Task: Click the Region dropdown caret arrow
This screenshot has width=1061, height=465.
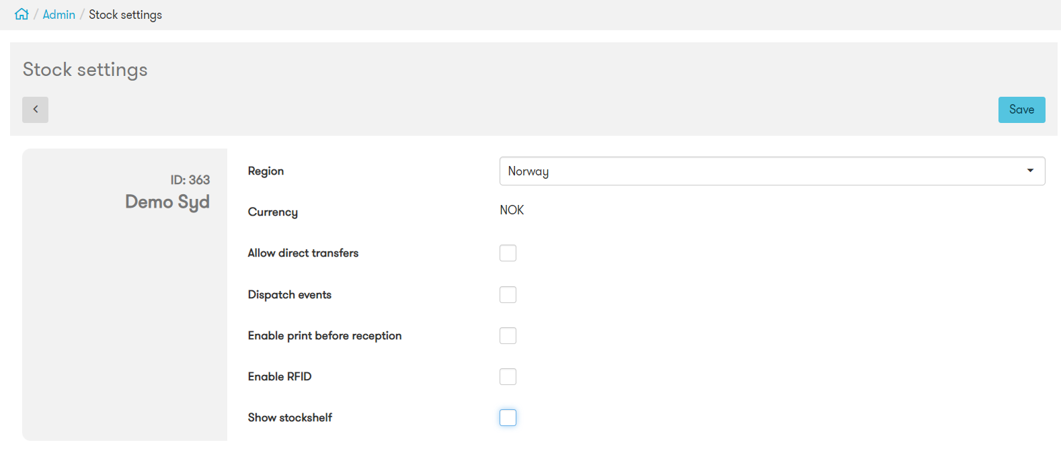Action: click(x=1029, y=171)
